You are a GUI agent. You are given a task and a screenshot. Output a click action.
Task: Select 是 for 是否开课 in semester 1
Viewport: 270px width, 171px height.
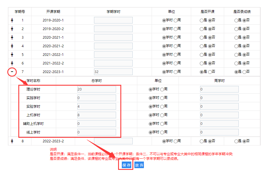(x=201, y=20)
